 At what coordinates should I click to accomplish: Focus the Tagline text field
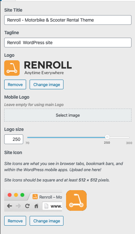[x=68, y=43]
